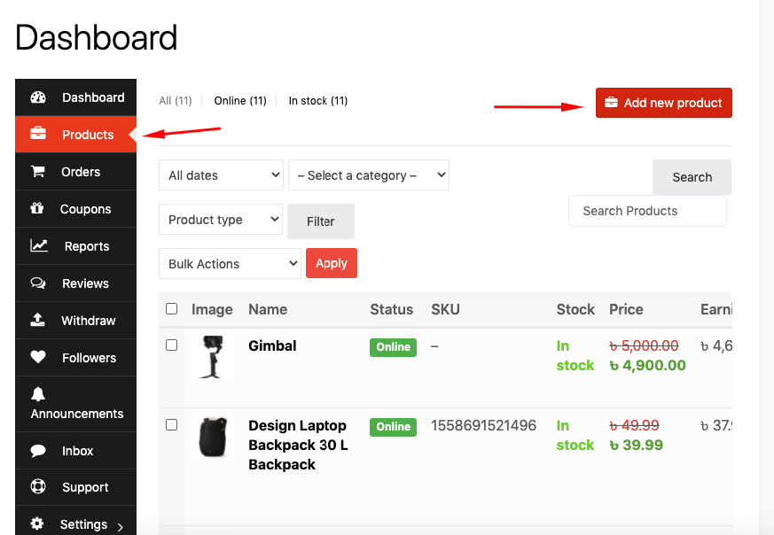
Task: Check the Gimbal product checkbox
Action: 171,345
